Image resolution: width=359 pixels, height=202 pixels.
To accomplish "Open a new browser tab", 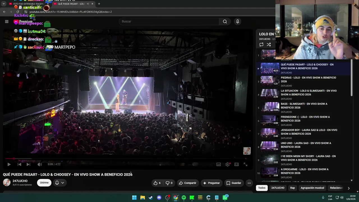I will [99, 4].
